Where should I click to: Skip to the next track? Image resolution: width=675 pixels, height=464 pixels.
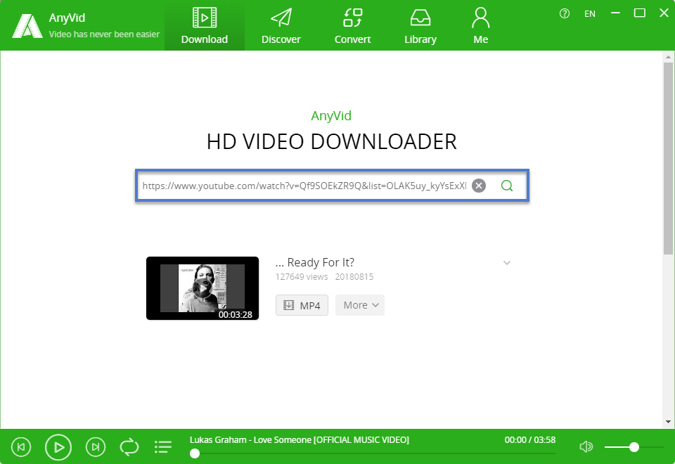coord(96,447)
